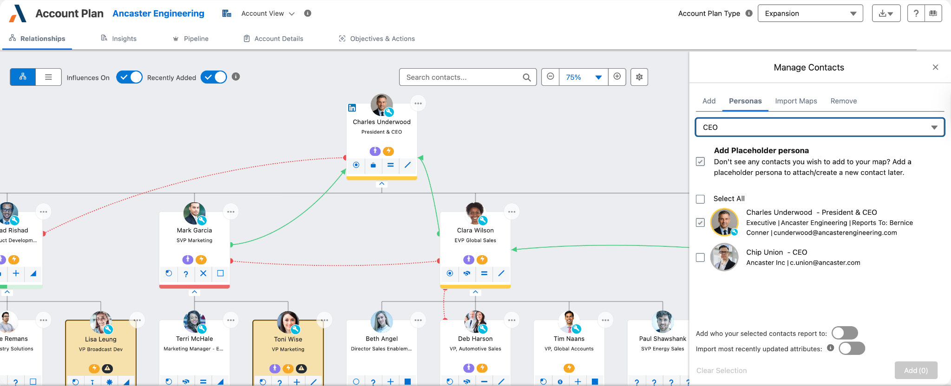Close the Manage Contacts panel
This screenshot has width=951, height=386.
936,67
